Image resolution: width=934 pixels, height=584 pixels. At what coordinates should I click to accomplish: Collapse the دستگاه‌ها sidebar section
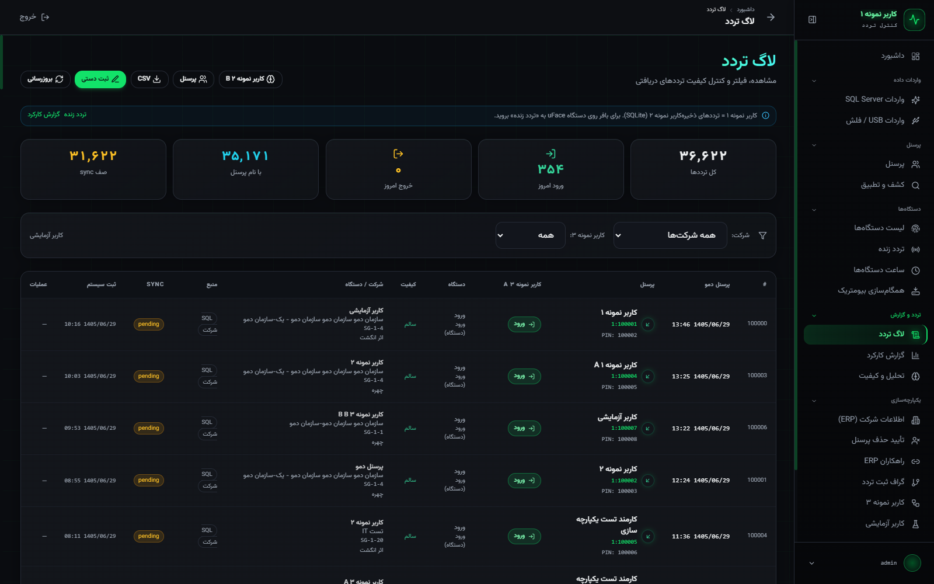click(x=814, y=210)
